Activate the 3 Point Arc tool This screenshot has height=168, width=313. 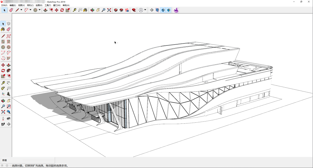tap(3, 58)
